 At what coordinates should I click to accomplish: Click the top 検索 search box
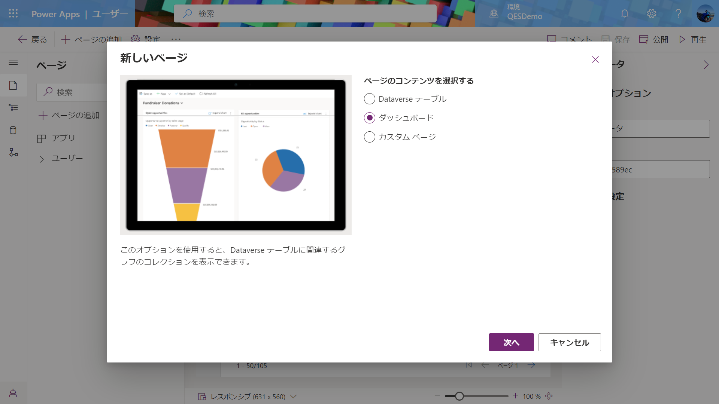click(305, 13)
